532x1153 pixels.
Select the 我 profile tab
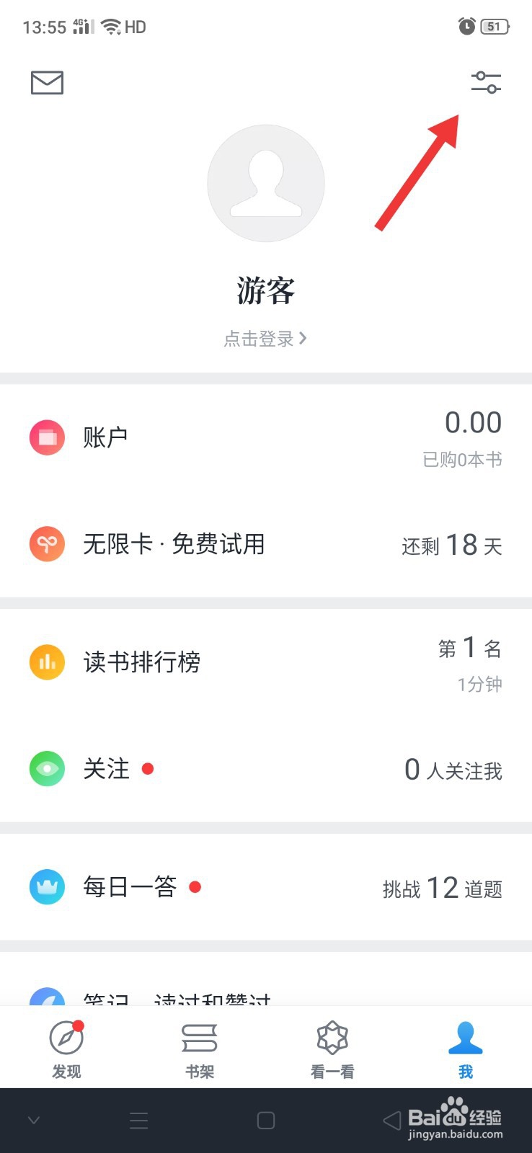[466, 1049]
